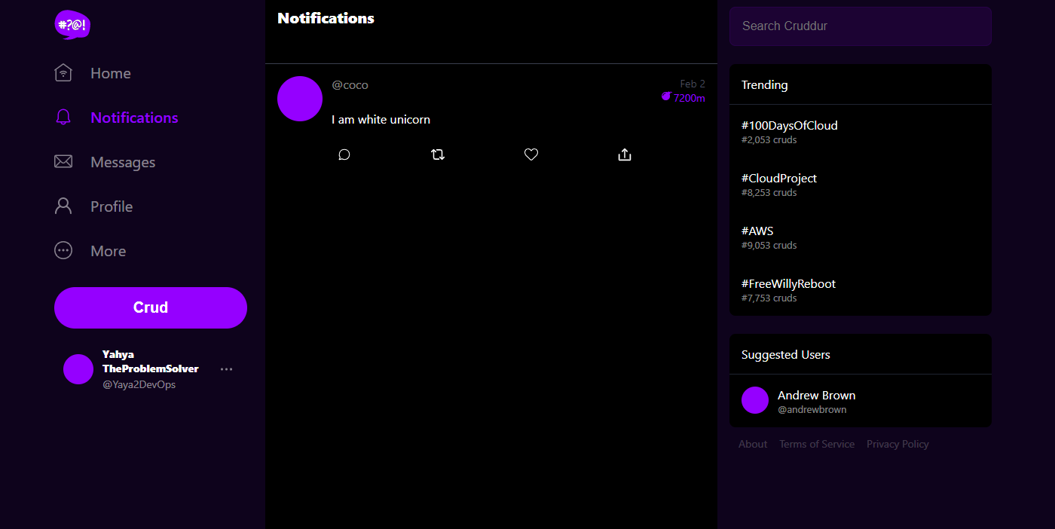Open the #FreeWillyReboot trending hashtag

[788, 284]
